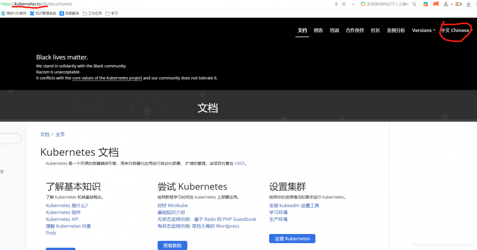Click the lightning speed-mode icon in address bar
Image resolution: width=477 pixels, height=250 pixels.
[x=337, y=4]
